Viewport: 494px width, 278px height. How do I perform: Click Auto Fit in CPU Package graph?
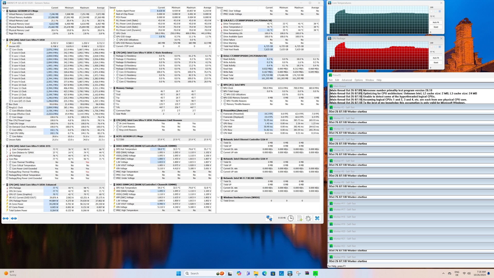coord(436,58)
